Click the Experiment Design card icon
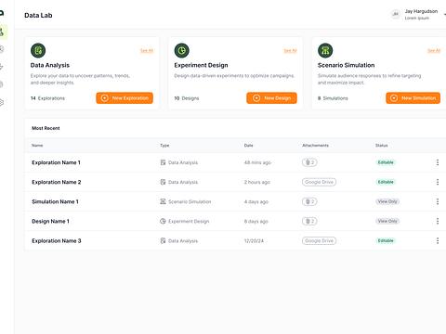The width and height of the screenshot is (446, 334). pos(182,50)
